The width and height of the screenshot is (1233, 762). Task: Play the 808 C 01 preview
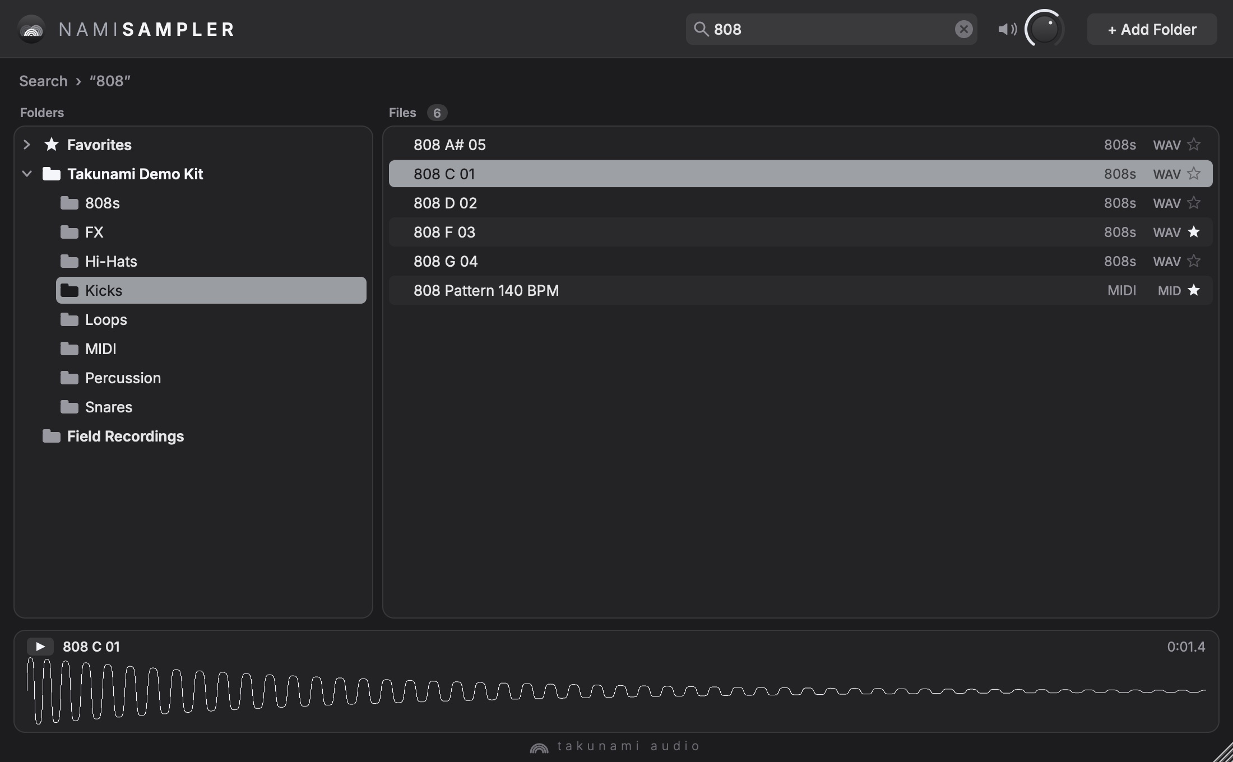point(40,647)
